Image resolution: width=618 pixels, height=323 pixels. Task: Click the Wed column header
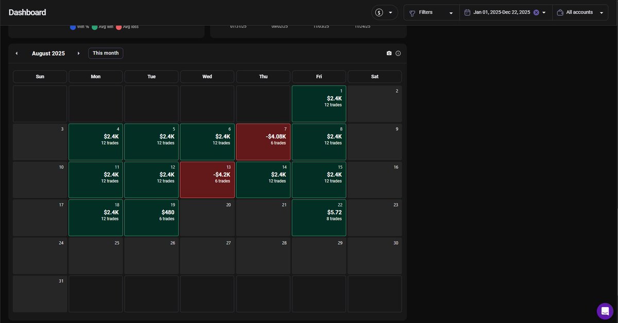click(207, 77)
